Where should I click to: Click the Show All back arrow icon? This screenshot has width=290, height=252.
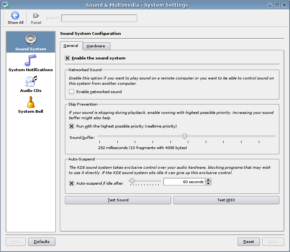coord(15,16)
